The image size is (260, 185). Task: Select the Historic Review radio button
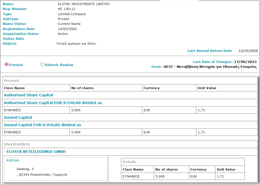click(42, 64)
